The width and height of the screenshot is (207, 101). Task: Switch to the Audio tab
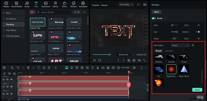pos(27,5)
